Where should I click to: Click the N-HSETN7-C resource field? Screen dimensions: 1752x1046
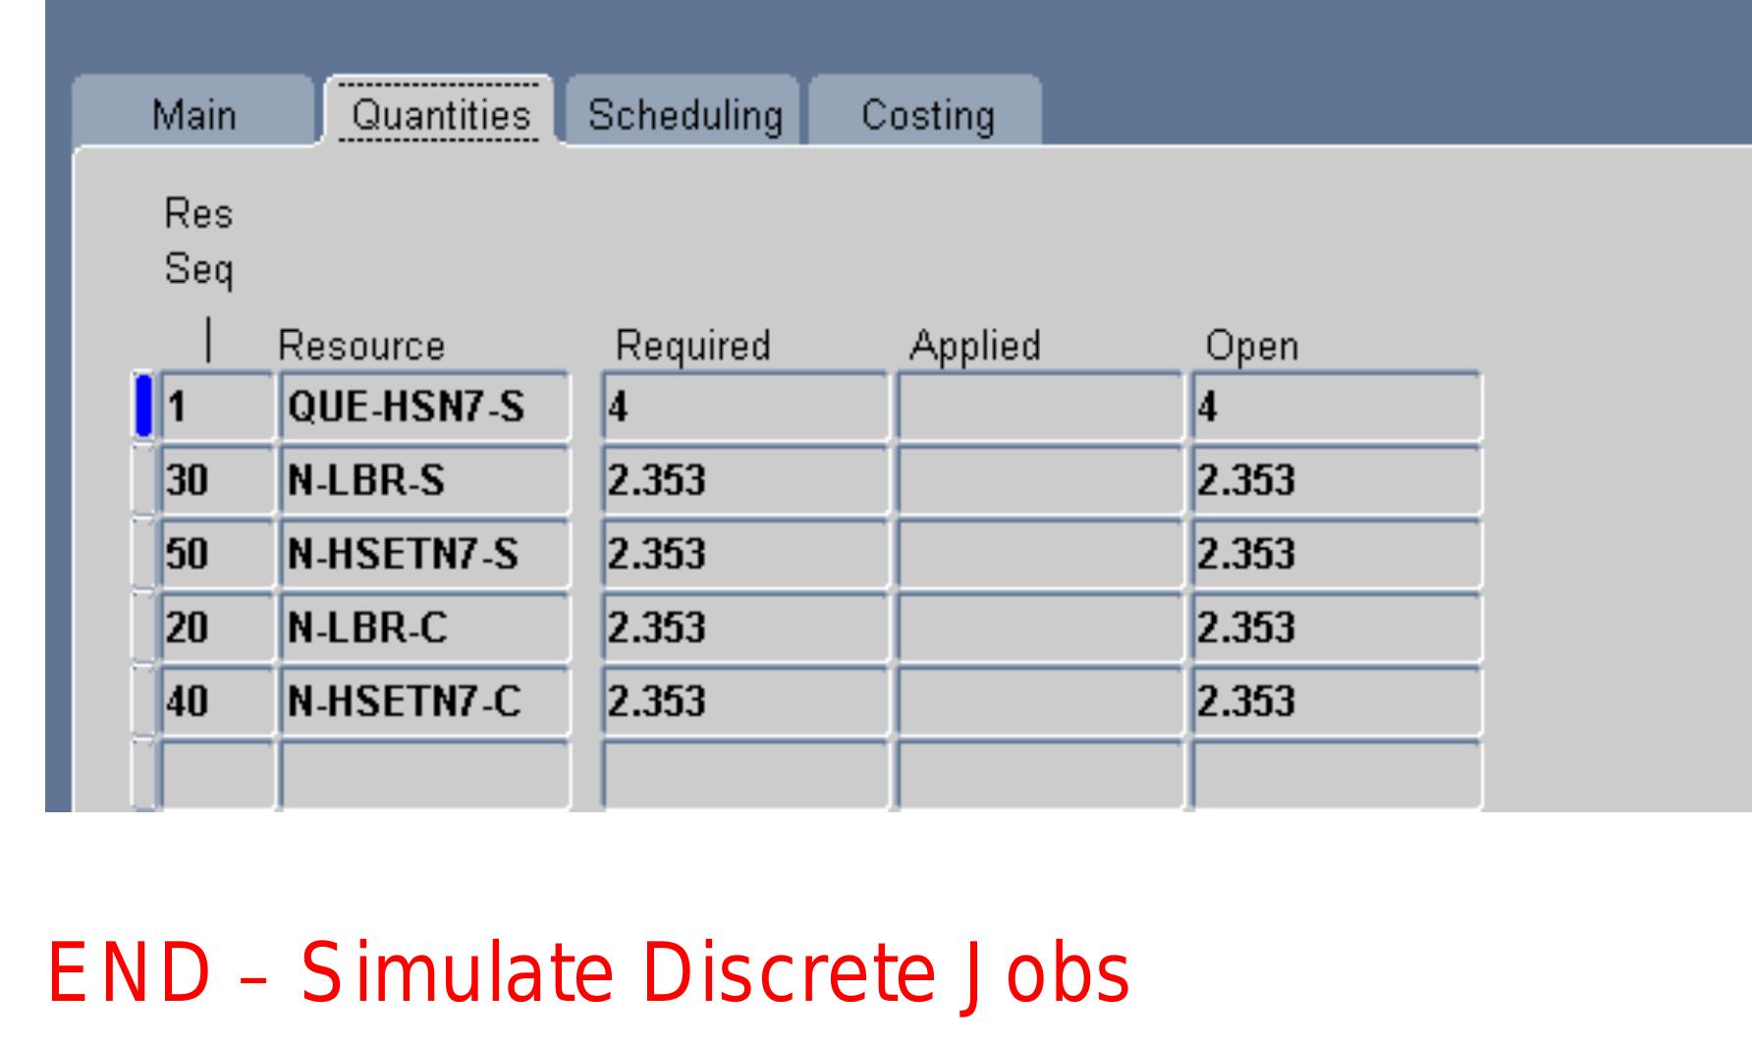click(x=424, y=701)
